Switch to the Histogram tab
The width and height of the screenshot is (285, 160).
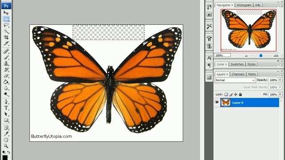point(244,5)
